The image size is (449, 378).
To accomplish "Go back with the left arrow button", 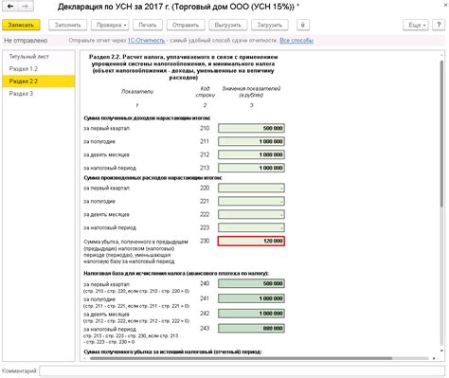I will coord(10,7).
